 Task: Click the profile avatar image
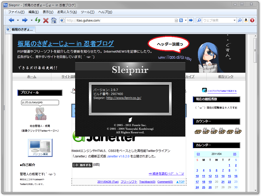point(41,114)
